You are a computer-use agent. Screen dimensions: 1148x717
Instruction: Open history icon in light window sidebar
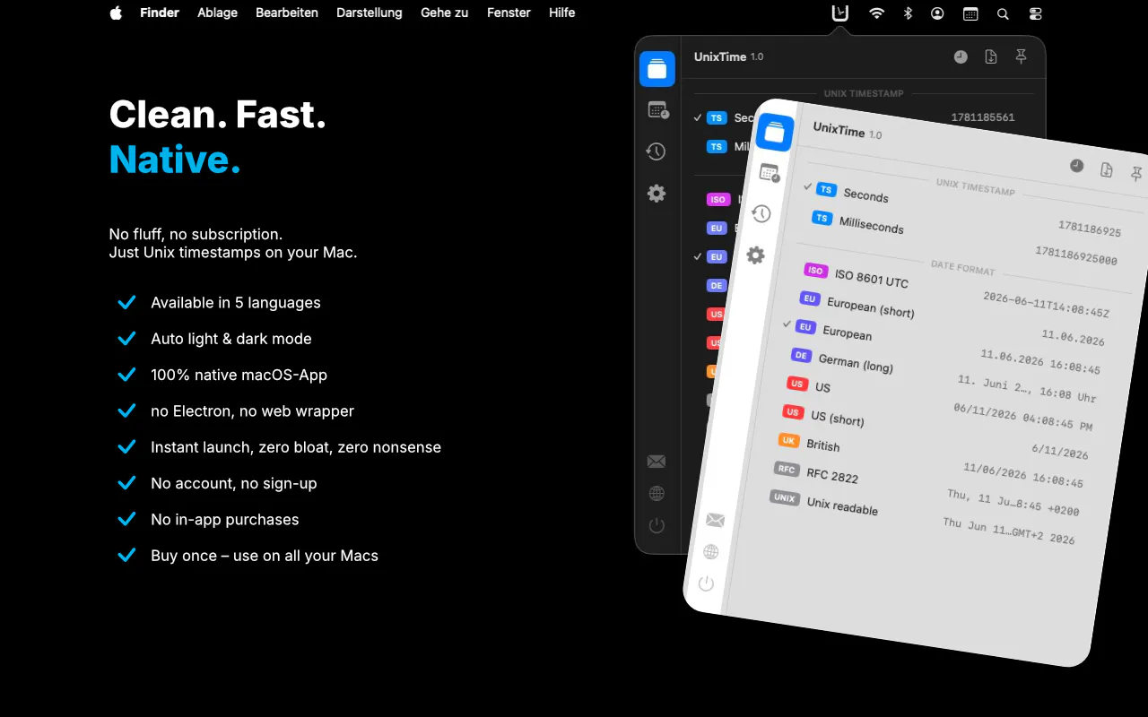pos(761,214)
